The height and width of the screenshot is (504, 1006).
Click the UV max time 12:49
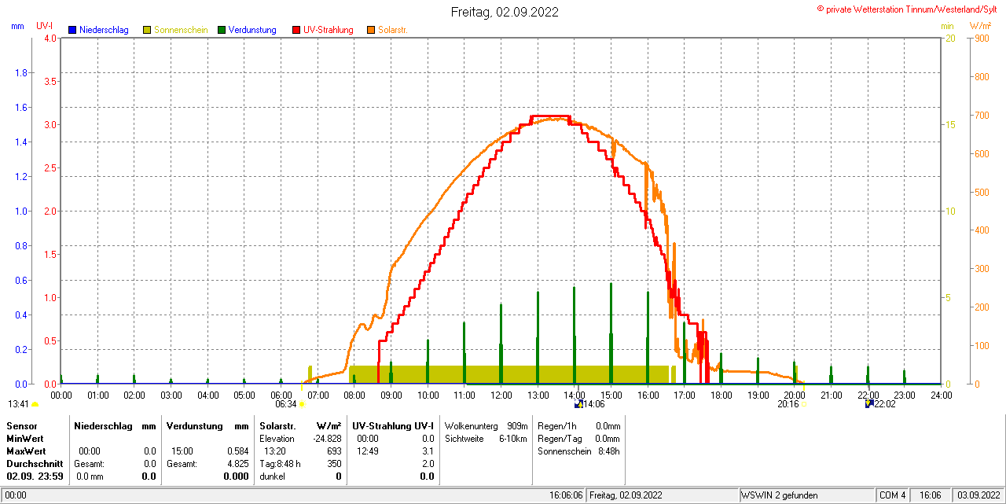tap(368, 451)
